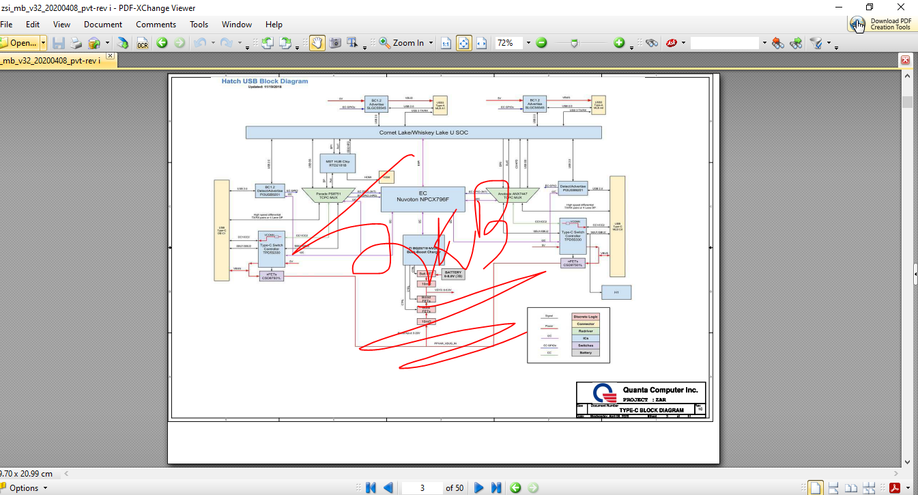Set zoom to Actual Size icon
The height and width of the screenshot is (495, 918).
(x=446, y=43)
